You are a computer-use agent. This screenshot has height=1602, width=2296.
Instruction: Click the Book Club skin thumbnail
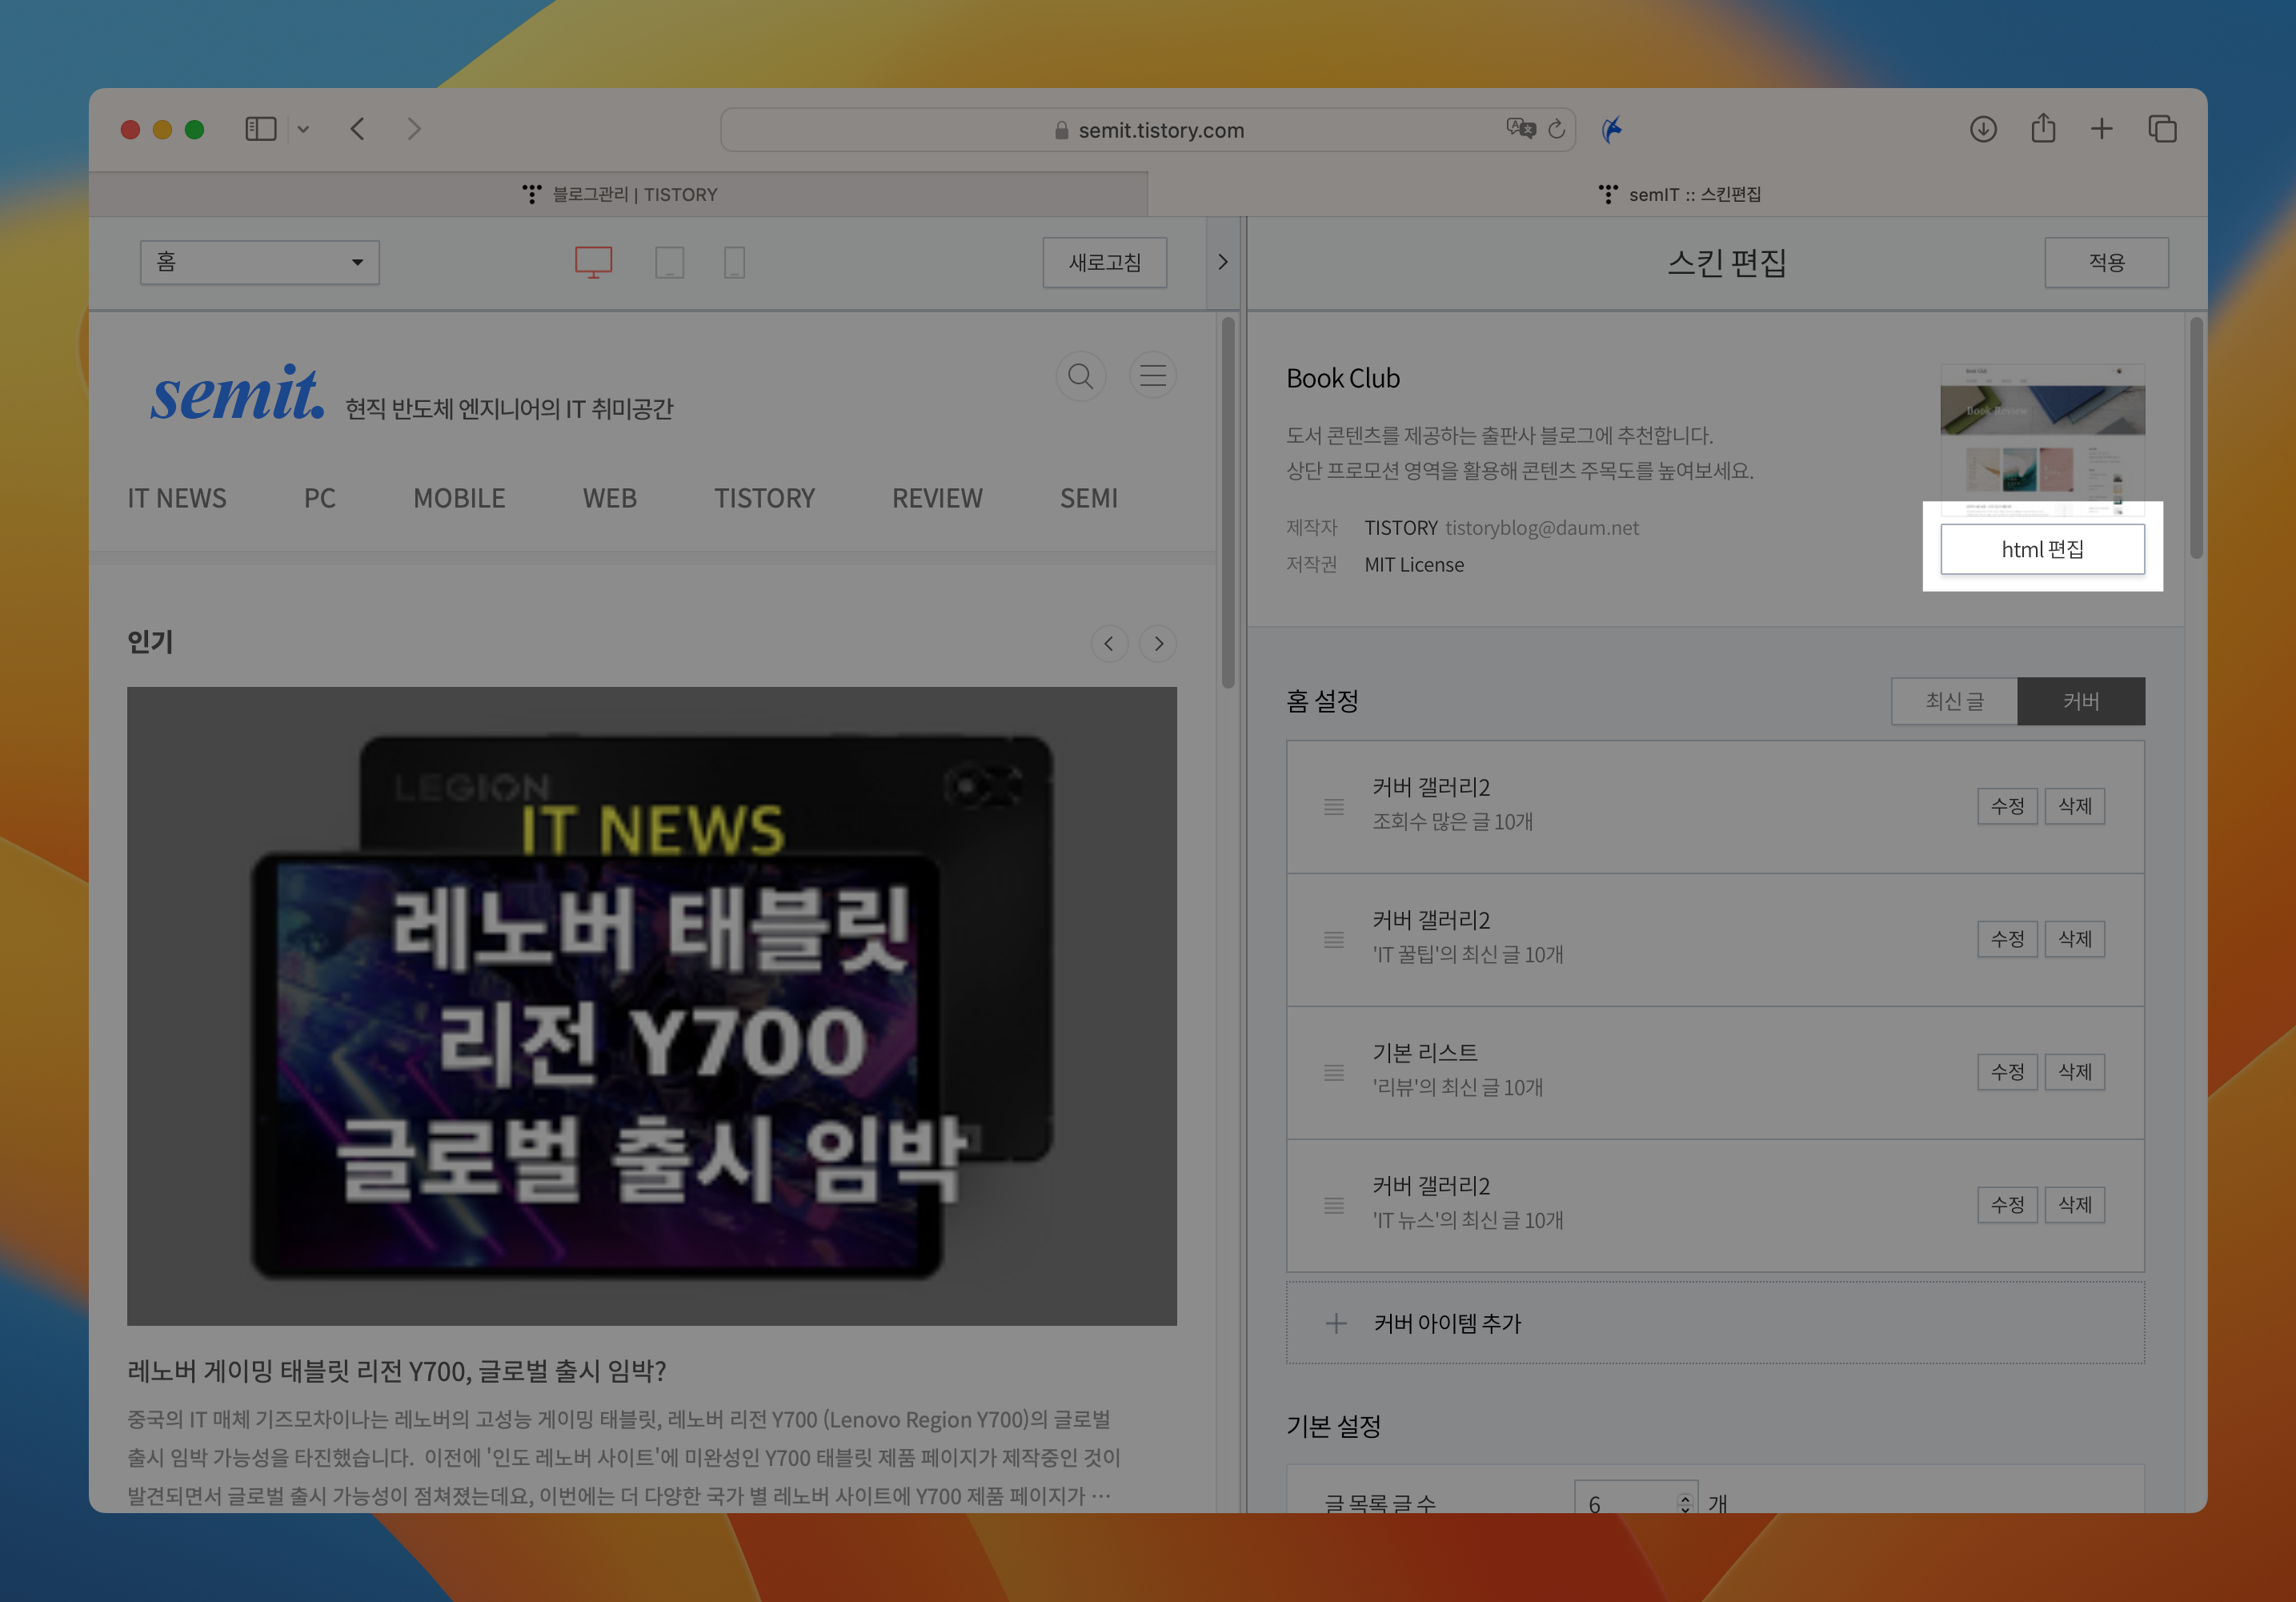[x=2042, y=440]
